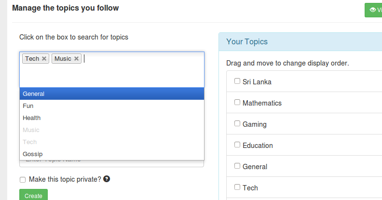
Task: Enable the Education topic checkbox
Action: [x=237, y=145]
